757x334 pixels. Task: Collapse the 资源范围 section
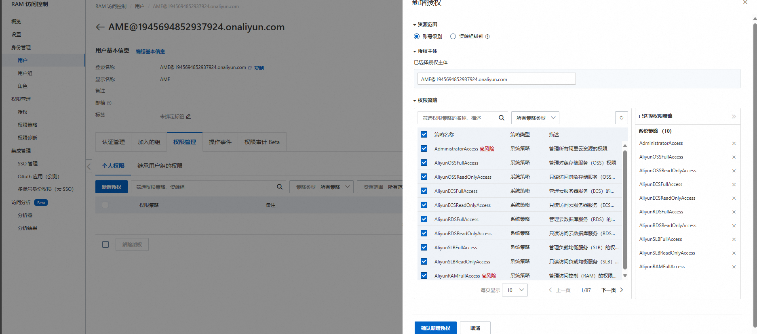(414, 25)
